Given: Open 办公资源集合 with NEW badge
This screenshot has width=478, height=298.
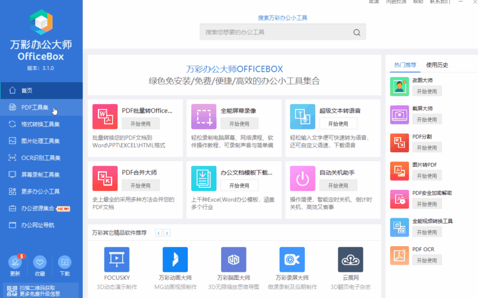Looking at the screenshot, I should click(x=42, y=209).
